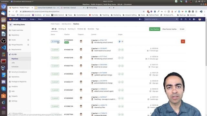
Task: Launch Visual Studio Code from the dock
Action: coord(4,47)
